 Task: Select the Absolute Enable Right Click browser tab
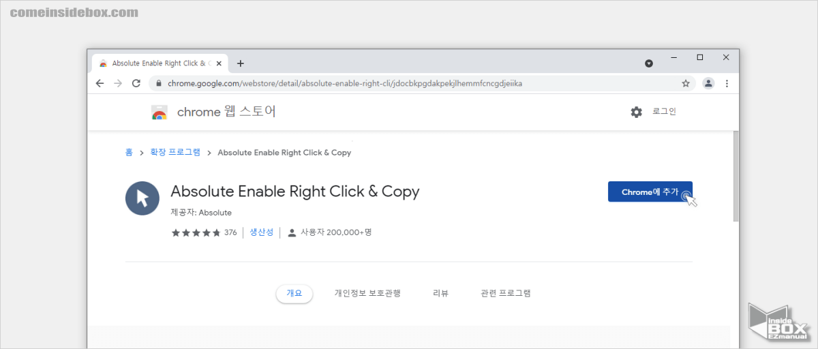tap(160, 63)
